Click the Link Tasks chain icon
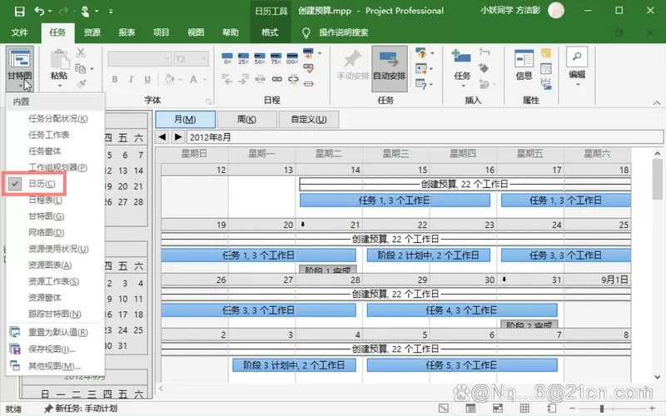 (x=276, y=79)
